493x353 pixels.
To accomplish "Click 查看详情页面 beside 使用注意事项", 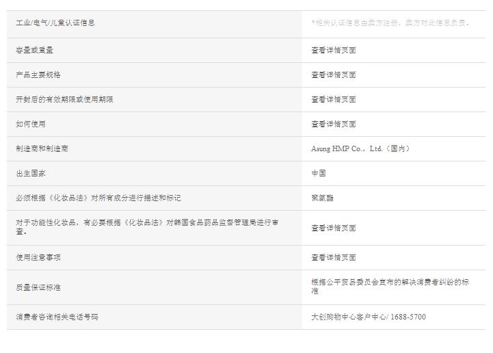I will coord(334,257).
